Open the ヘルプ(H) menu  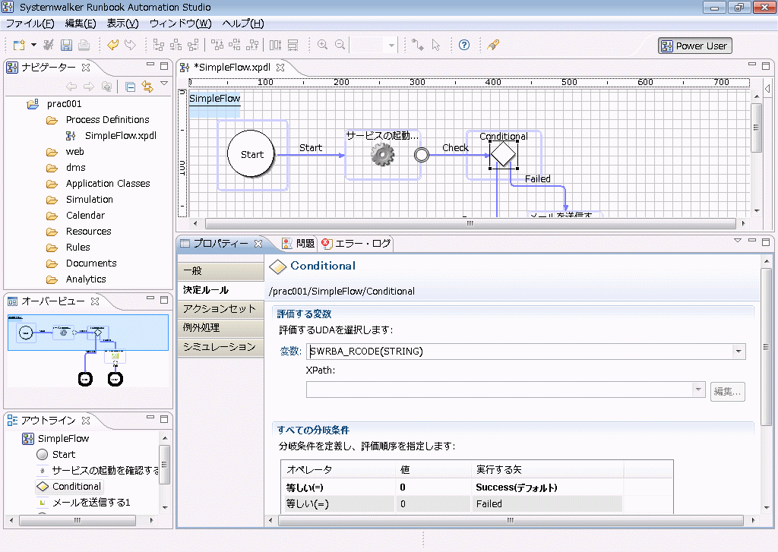(243, 24)
